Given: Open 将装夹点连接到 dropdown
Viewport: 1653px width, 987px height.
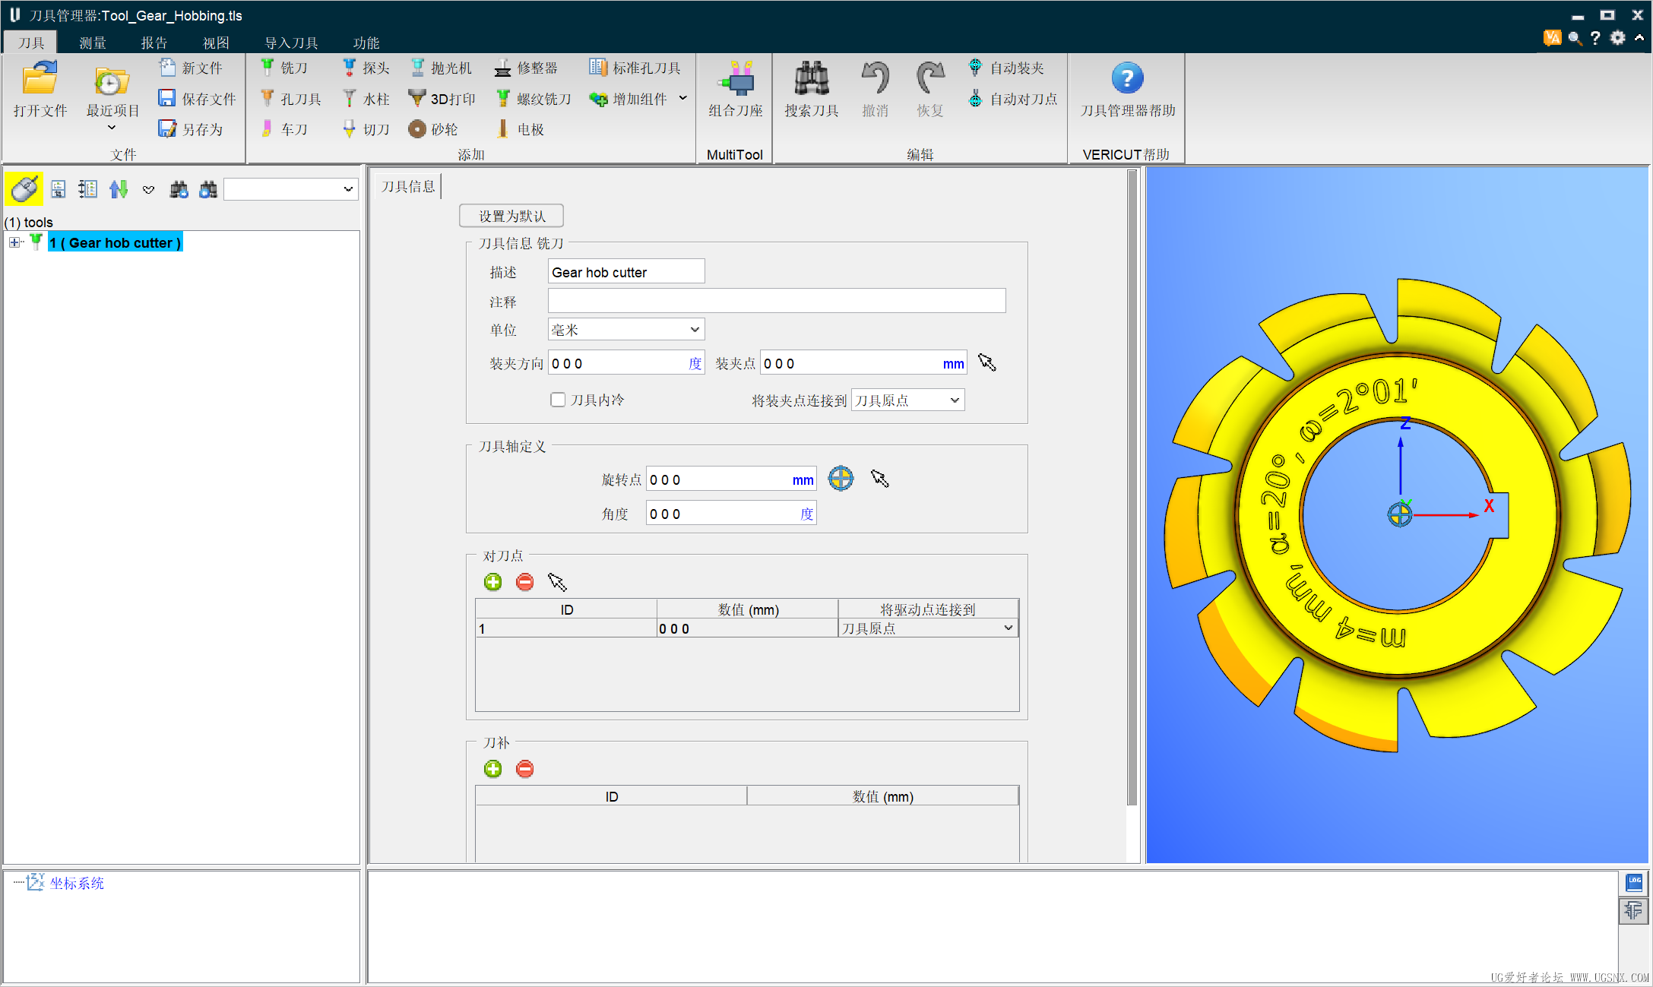Looking at the screenshot, I should (907, 400).
